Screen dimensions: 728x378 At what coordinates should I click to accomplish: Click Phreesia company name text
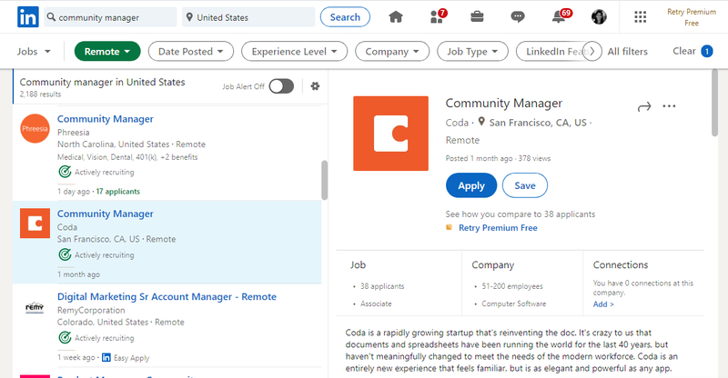pyautogui.click(x=74, y=133)
